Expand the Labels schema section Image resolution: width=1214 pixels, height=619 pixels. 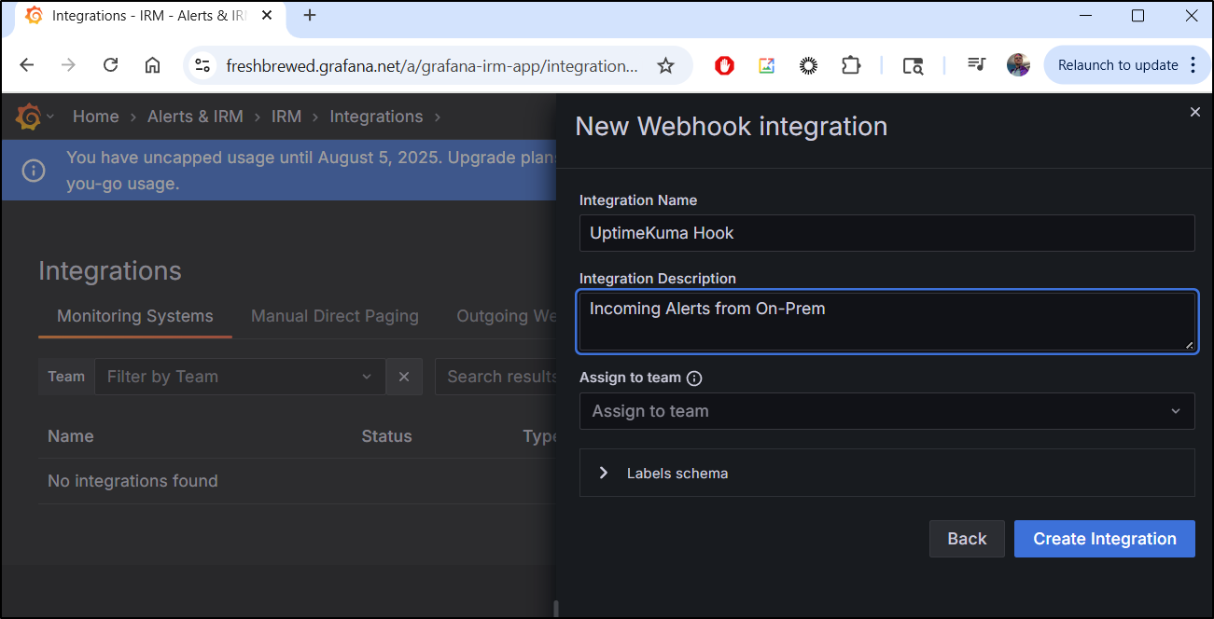[x=886, y=473]
